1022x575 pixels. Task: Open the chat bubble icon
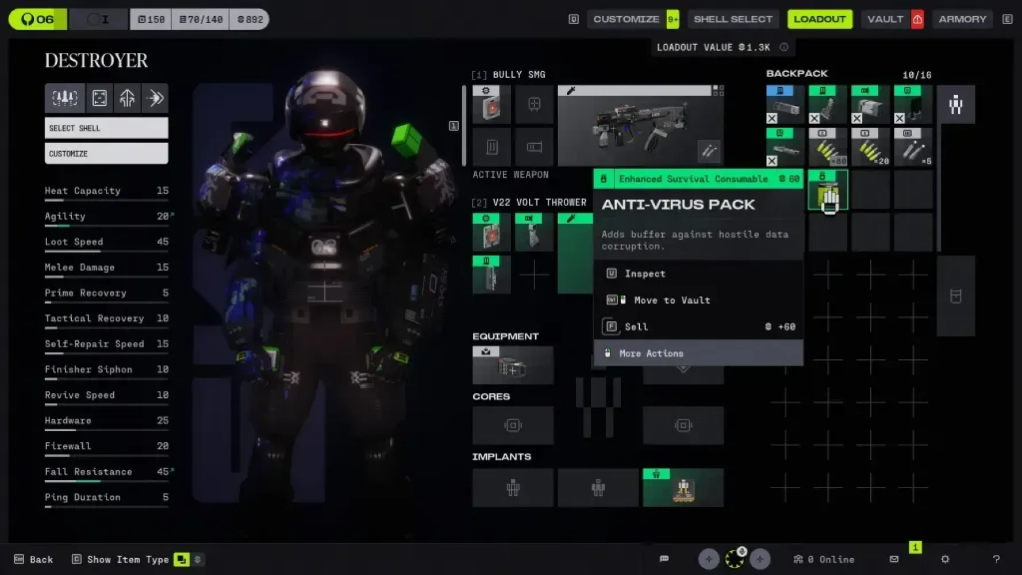pyautogui.click(x=664, y=559)
